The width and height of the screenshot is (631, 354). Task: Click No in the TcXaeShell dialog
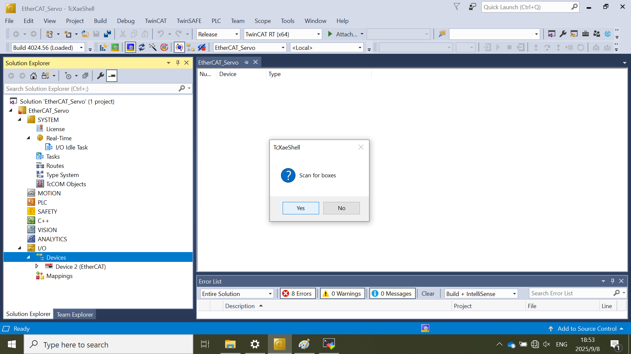coord(341,208)
